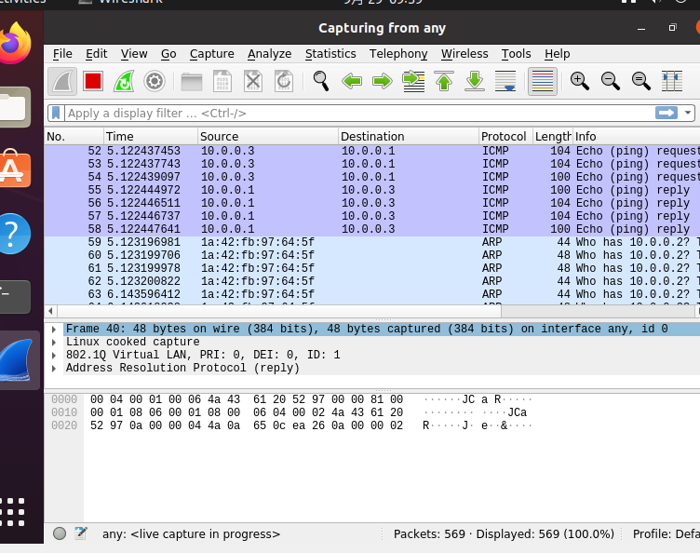700x553 pixels.
Task: Open the Edit menu
Action: [x=97, y=54]
